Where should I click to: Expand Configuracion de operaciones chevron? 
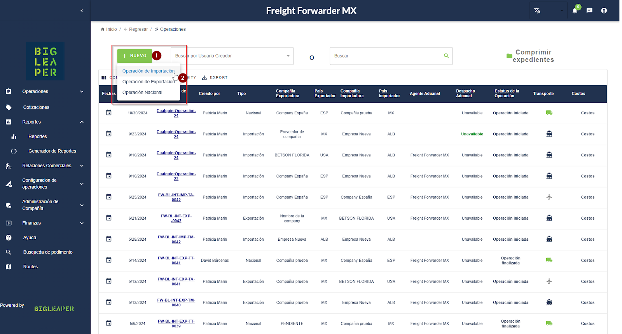tap(82, 184)
